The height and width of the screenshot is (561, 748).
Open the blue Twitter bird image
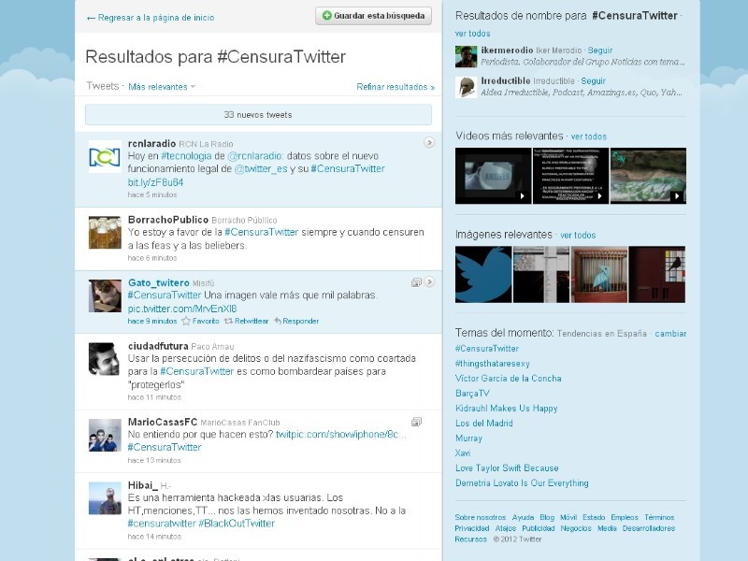point(483,274)
